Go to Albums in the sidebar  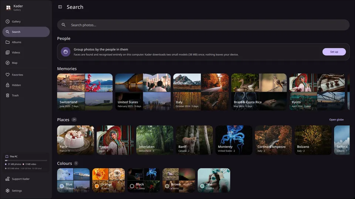[x=26, y=42]
